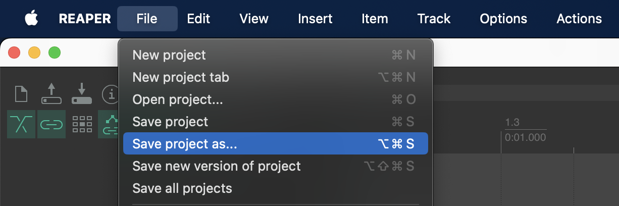Open the REAPER application menu
Screen dimensions: 619x206
[85, 19]
